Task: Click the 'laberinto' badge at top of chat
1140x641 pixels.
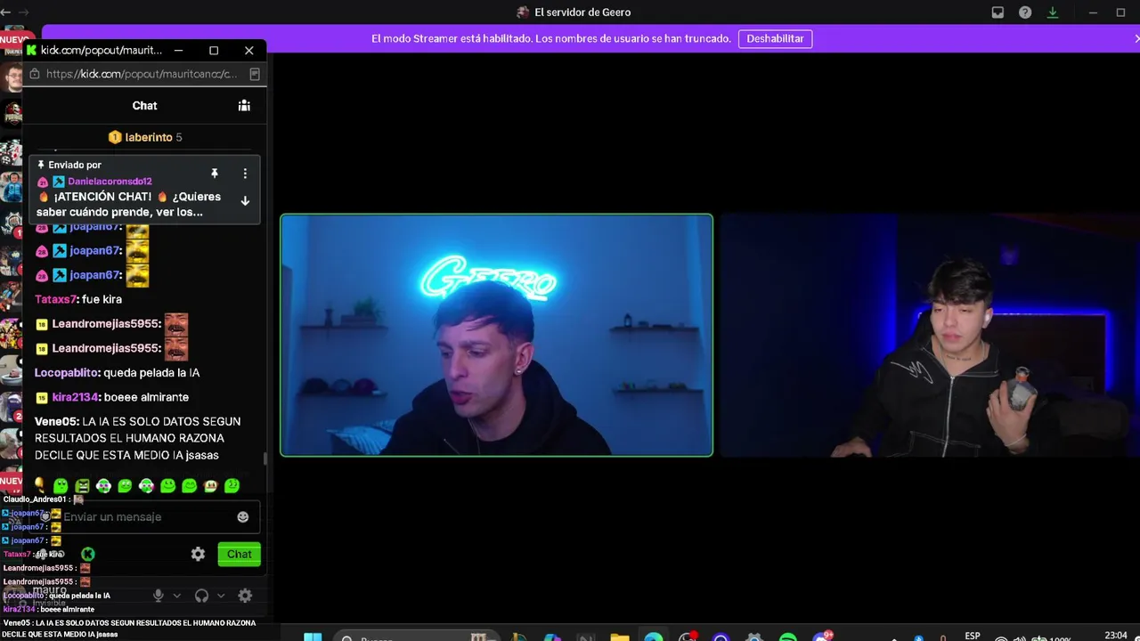Action: [144, 137]
